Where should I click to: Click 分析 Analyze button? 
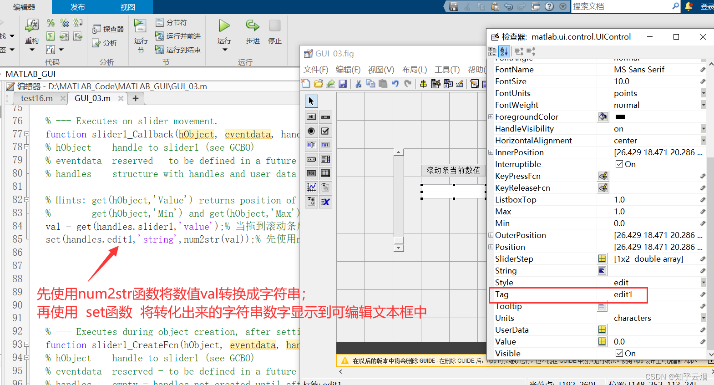click(105, 43)
